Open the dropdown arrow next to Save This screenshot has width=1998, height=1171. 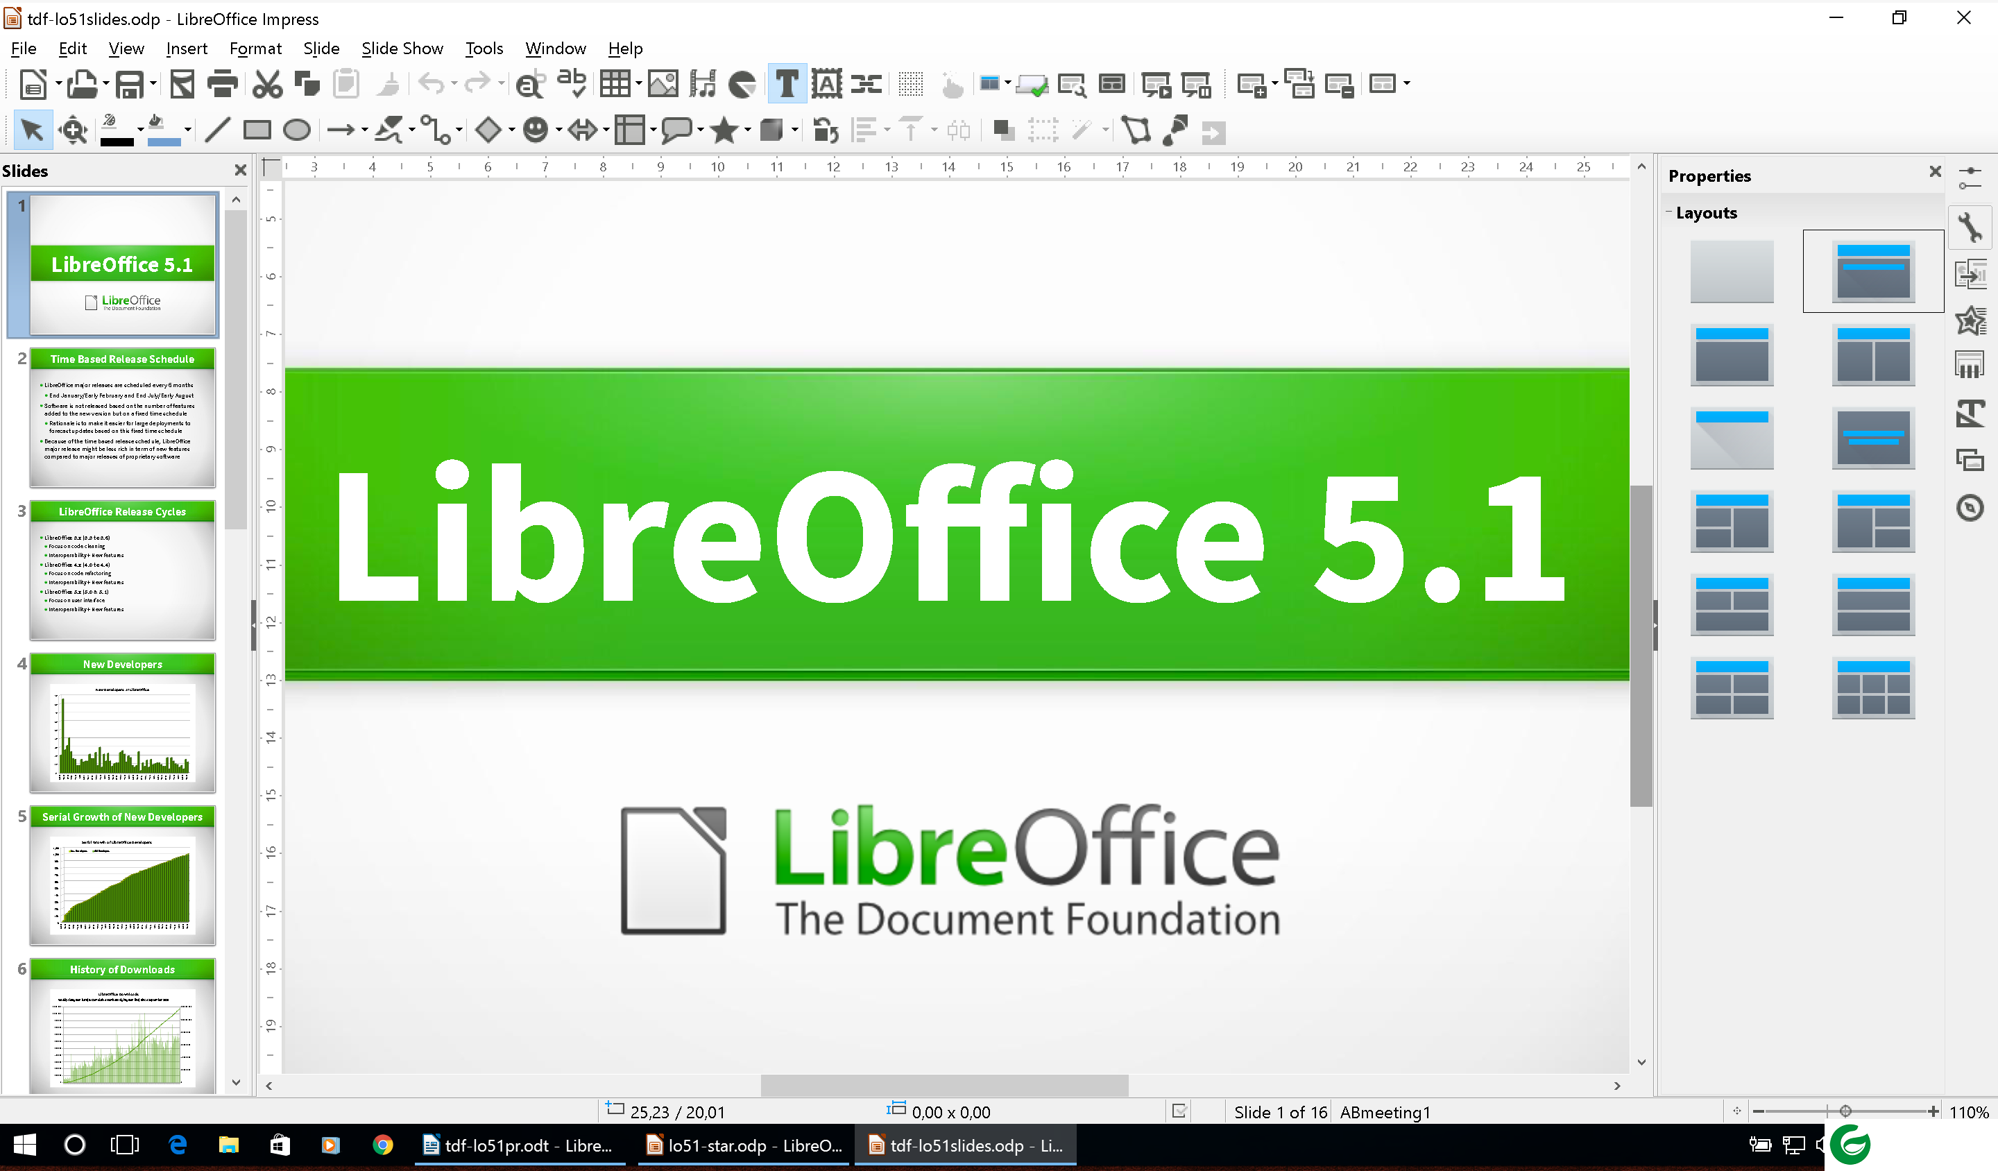point(153,84)
